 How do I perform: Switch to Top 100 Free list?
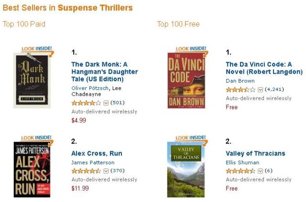pos(178,24)
